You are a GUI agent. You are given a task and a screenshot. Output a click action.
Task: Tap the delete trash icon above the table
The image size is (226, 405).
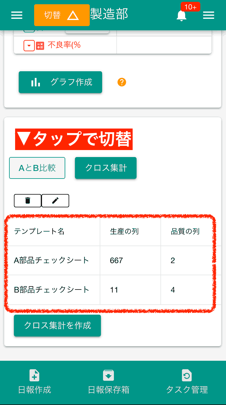(27, 200)
